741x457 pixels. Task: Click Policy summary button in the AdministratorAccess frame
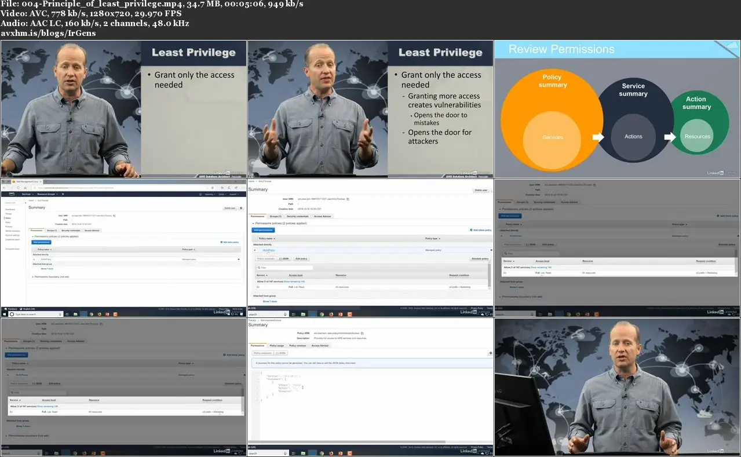click(x=263, y=353)
